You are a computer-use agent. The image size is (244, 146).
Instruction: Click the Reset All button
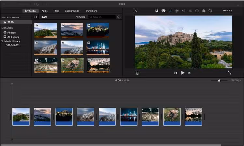click(227, 11)
